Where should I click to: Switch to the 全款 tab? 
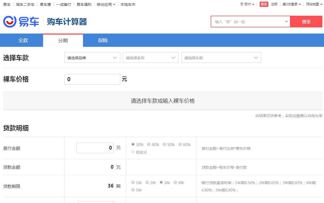point(23,40)
